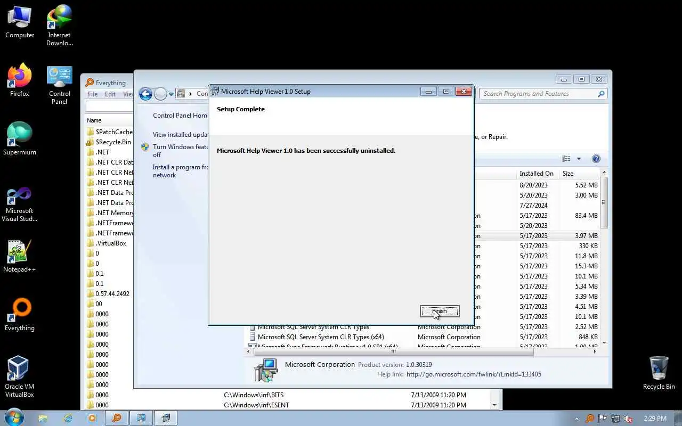Click the Control Panel icon in address bar

pyautogui.click(x=181, y=94)
